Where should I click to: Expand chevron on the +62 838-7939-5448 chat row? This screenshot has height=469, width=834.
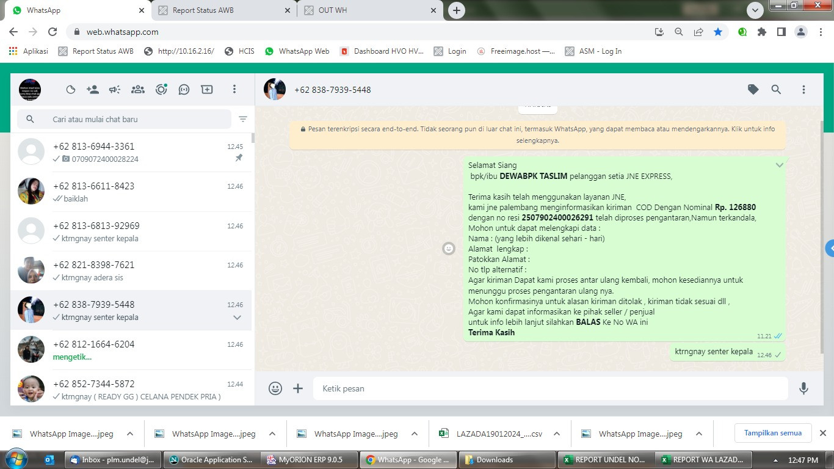(x=237, y=318)
